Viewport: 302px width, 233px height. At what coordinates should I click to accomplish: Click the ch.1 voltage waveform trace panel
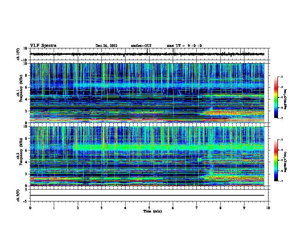point(149,54)
